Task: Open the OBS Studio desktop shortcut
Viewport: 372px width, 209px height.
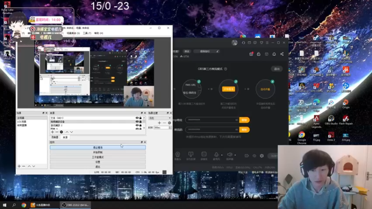Action: (x=331, y=120)
